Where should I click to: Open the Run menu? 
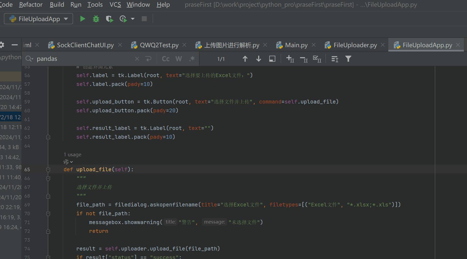[x=76, y=5]
